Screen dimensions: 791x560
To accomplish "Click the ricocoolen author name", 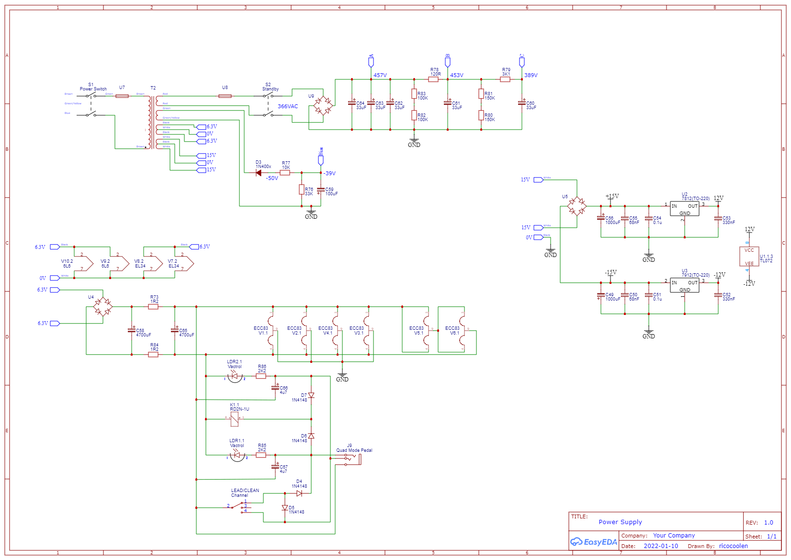I will pyautogui.click(x=734, y=546).
